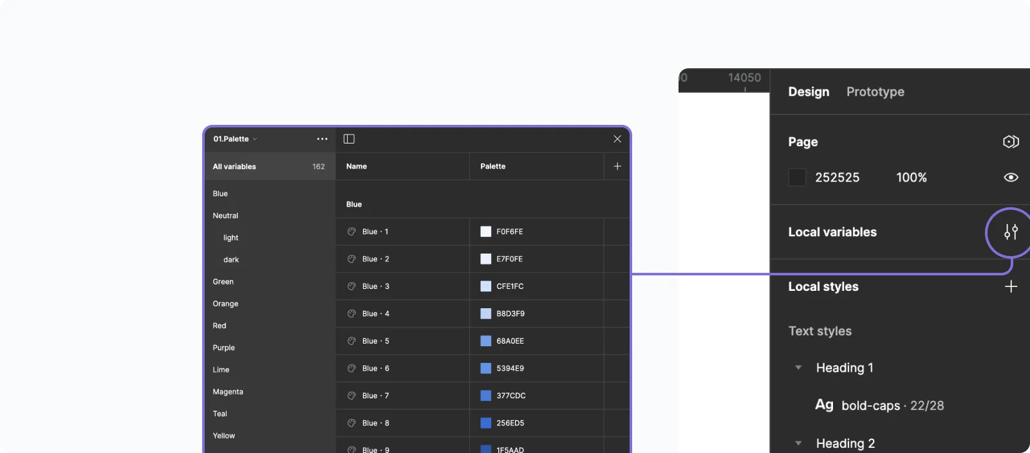Click the B8D3F9 color swatch for Blue 4
The image size is (1030, 453).
(x=486, y=313)
